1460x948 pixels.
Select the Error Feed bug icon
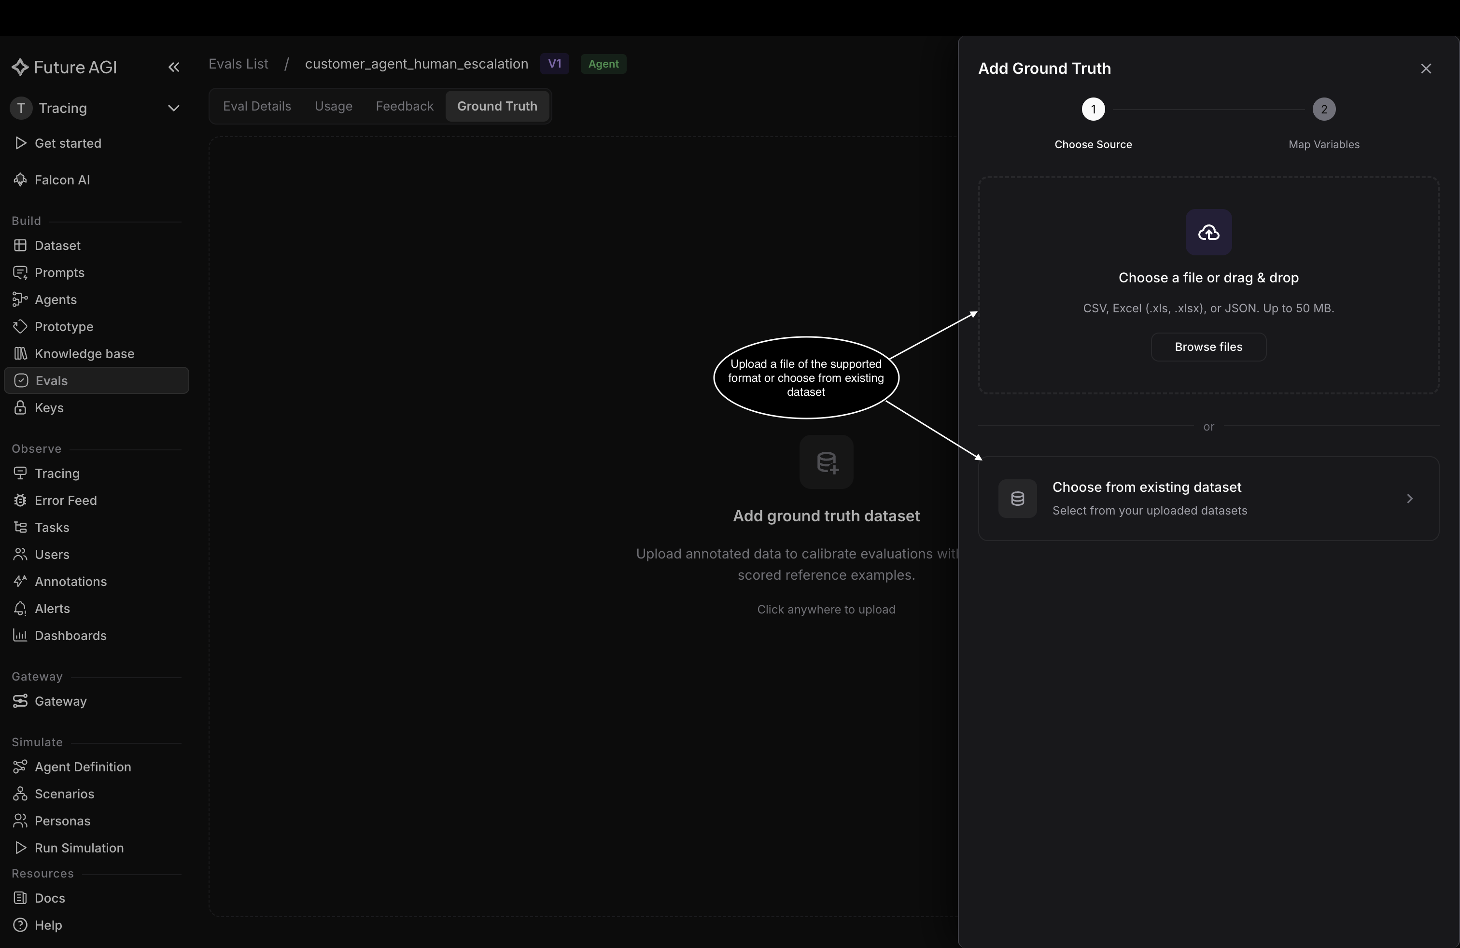click(20, 501)
